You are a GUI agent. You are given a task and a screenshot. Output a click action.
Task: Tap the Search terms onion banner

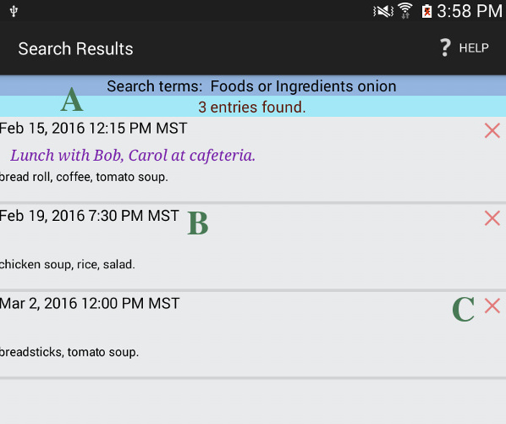tap(253, 86)
